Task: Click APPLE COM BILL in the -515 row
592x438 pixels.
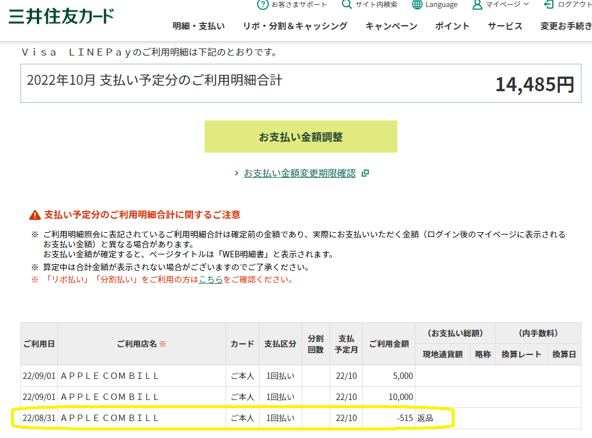Action: [109, 418]
